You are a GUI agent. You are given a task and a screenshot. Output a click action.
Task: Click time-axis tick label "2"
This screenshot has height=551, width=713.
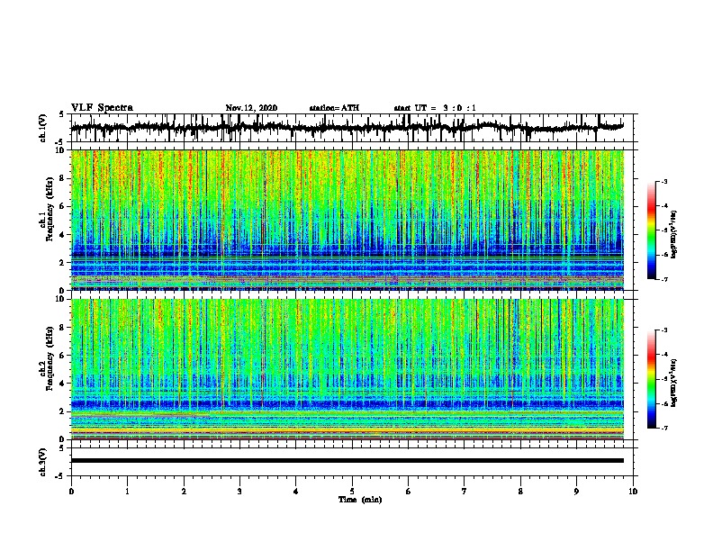(184, 491)
